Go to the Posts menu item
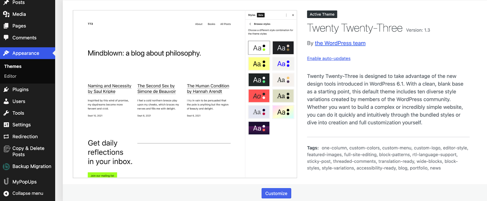The height and width of the screenshot is (201, 487). point(19,3)
